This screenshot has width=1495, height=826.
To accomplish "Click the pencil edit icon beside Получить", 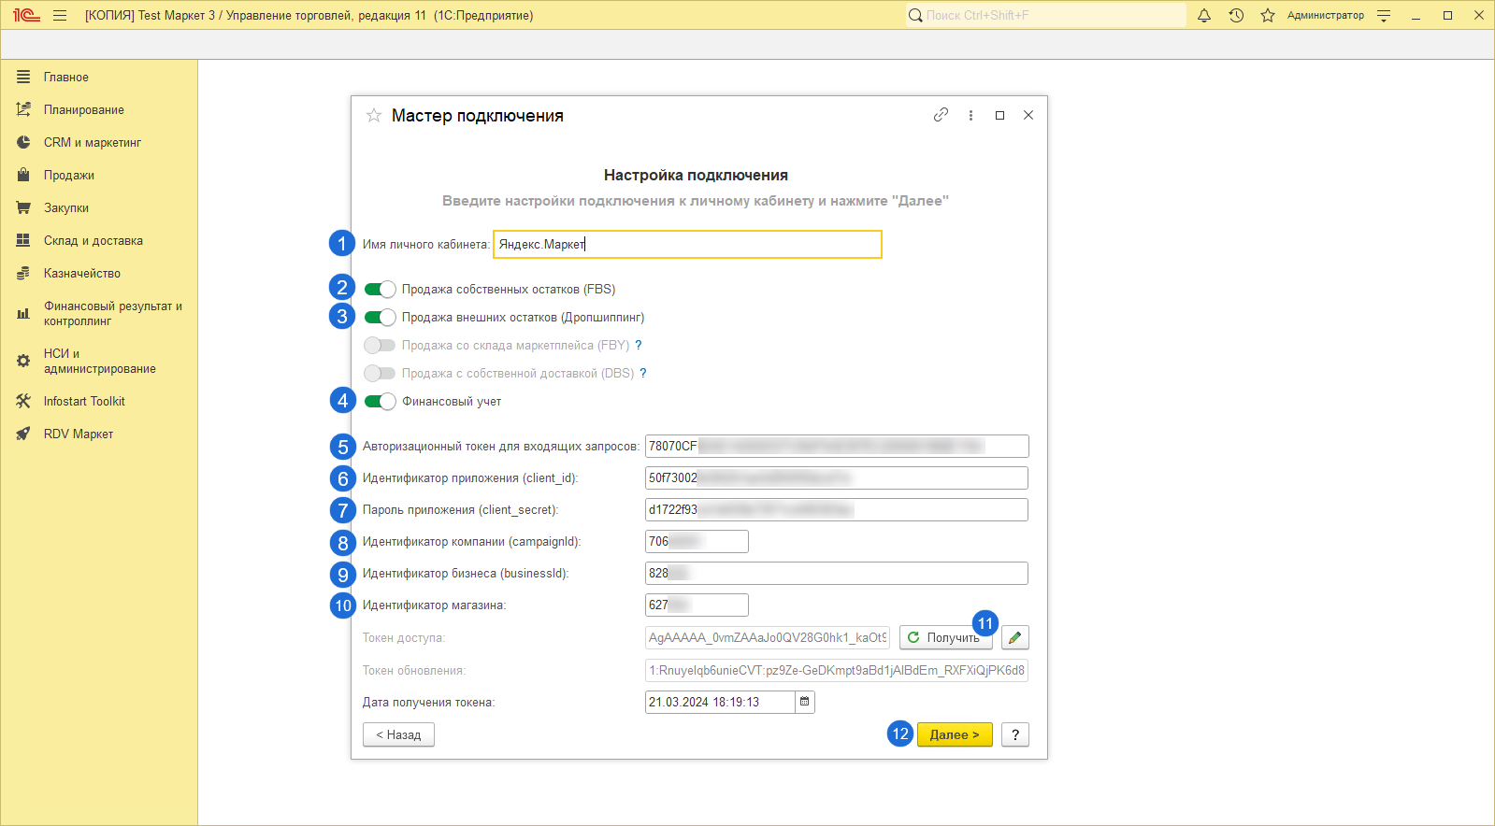I will (1014, 637).
